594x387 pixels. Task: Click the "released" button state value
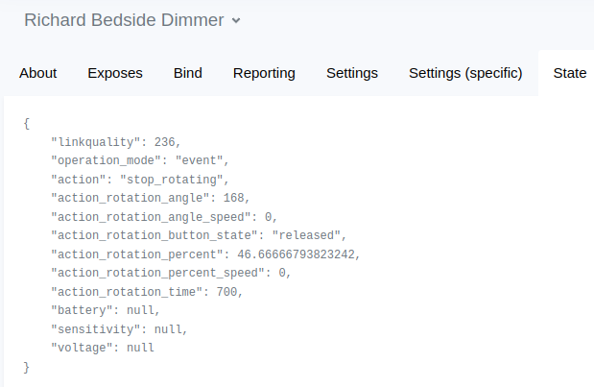(x=307, y=235)
